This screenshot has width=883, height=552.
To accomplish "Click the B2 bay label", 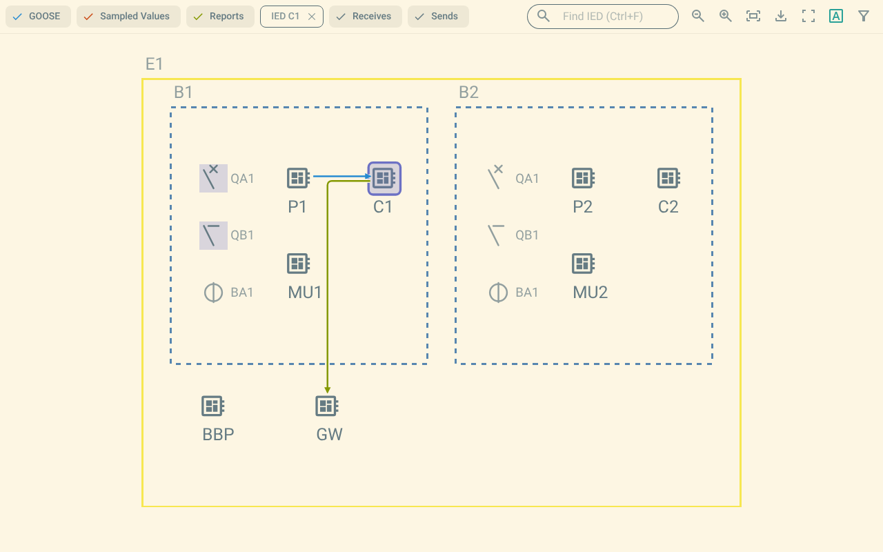I will [x=468, y=92].
